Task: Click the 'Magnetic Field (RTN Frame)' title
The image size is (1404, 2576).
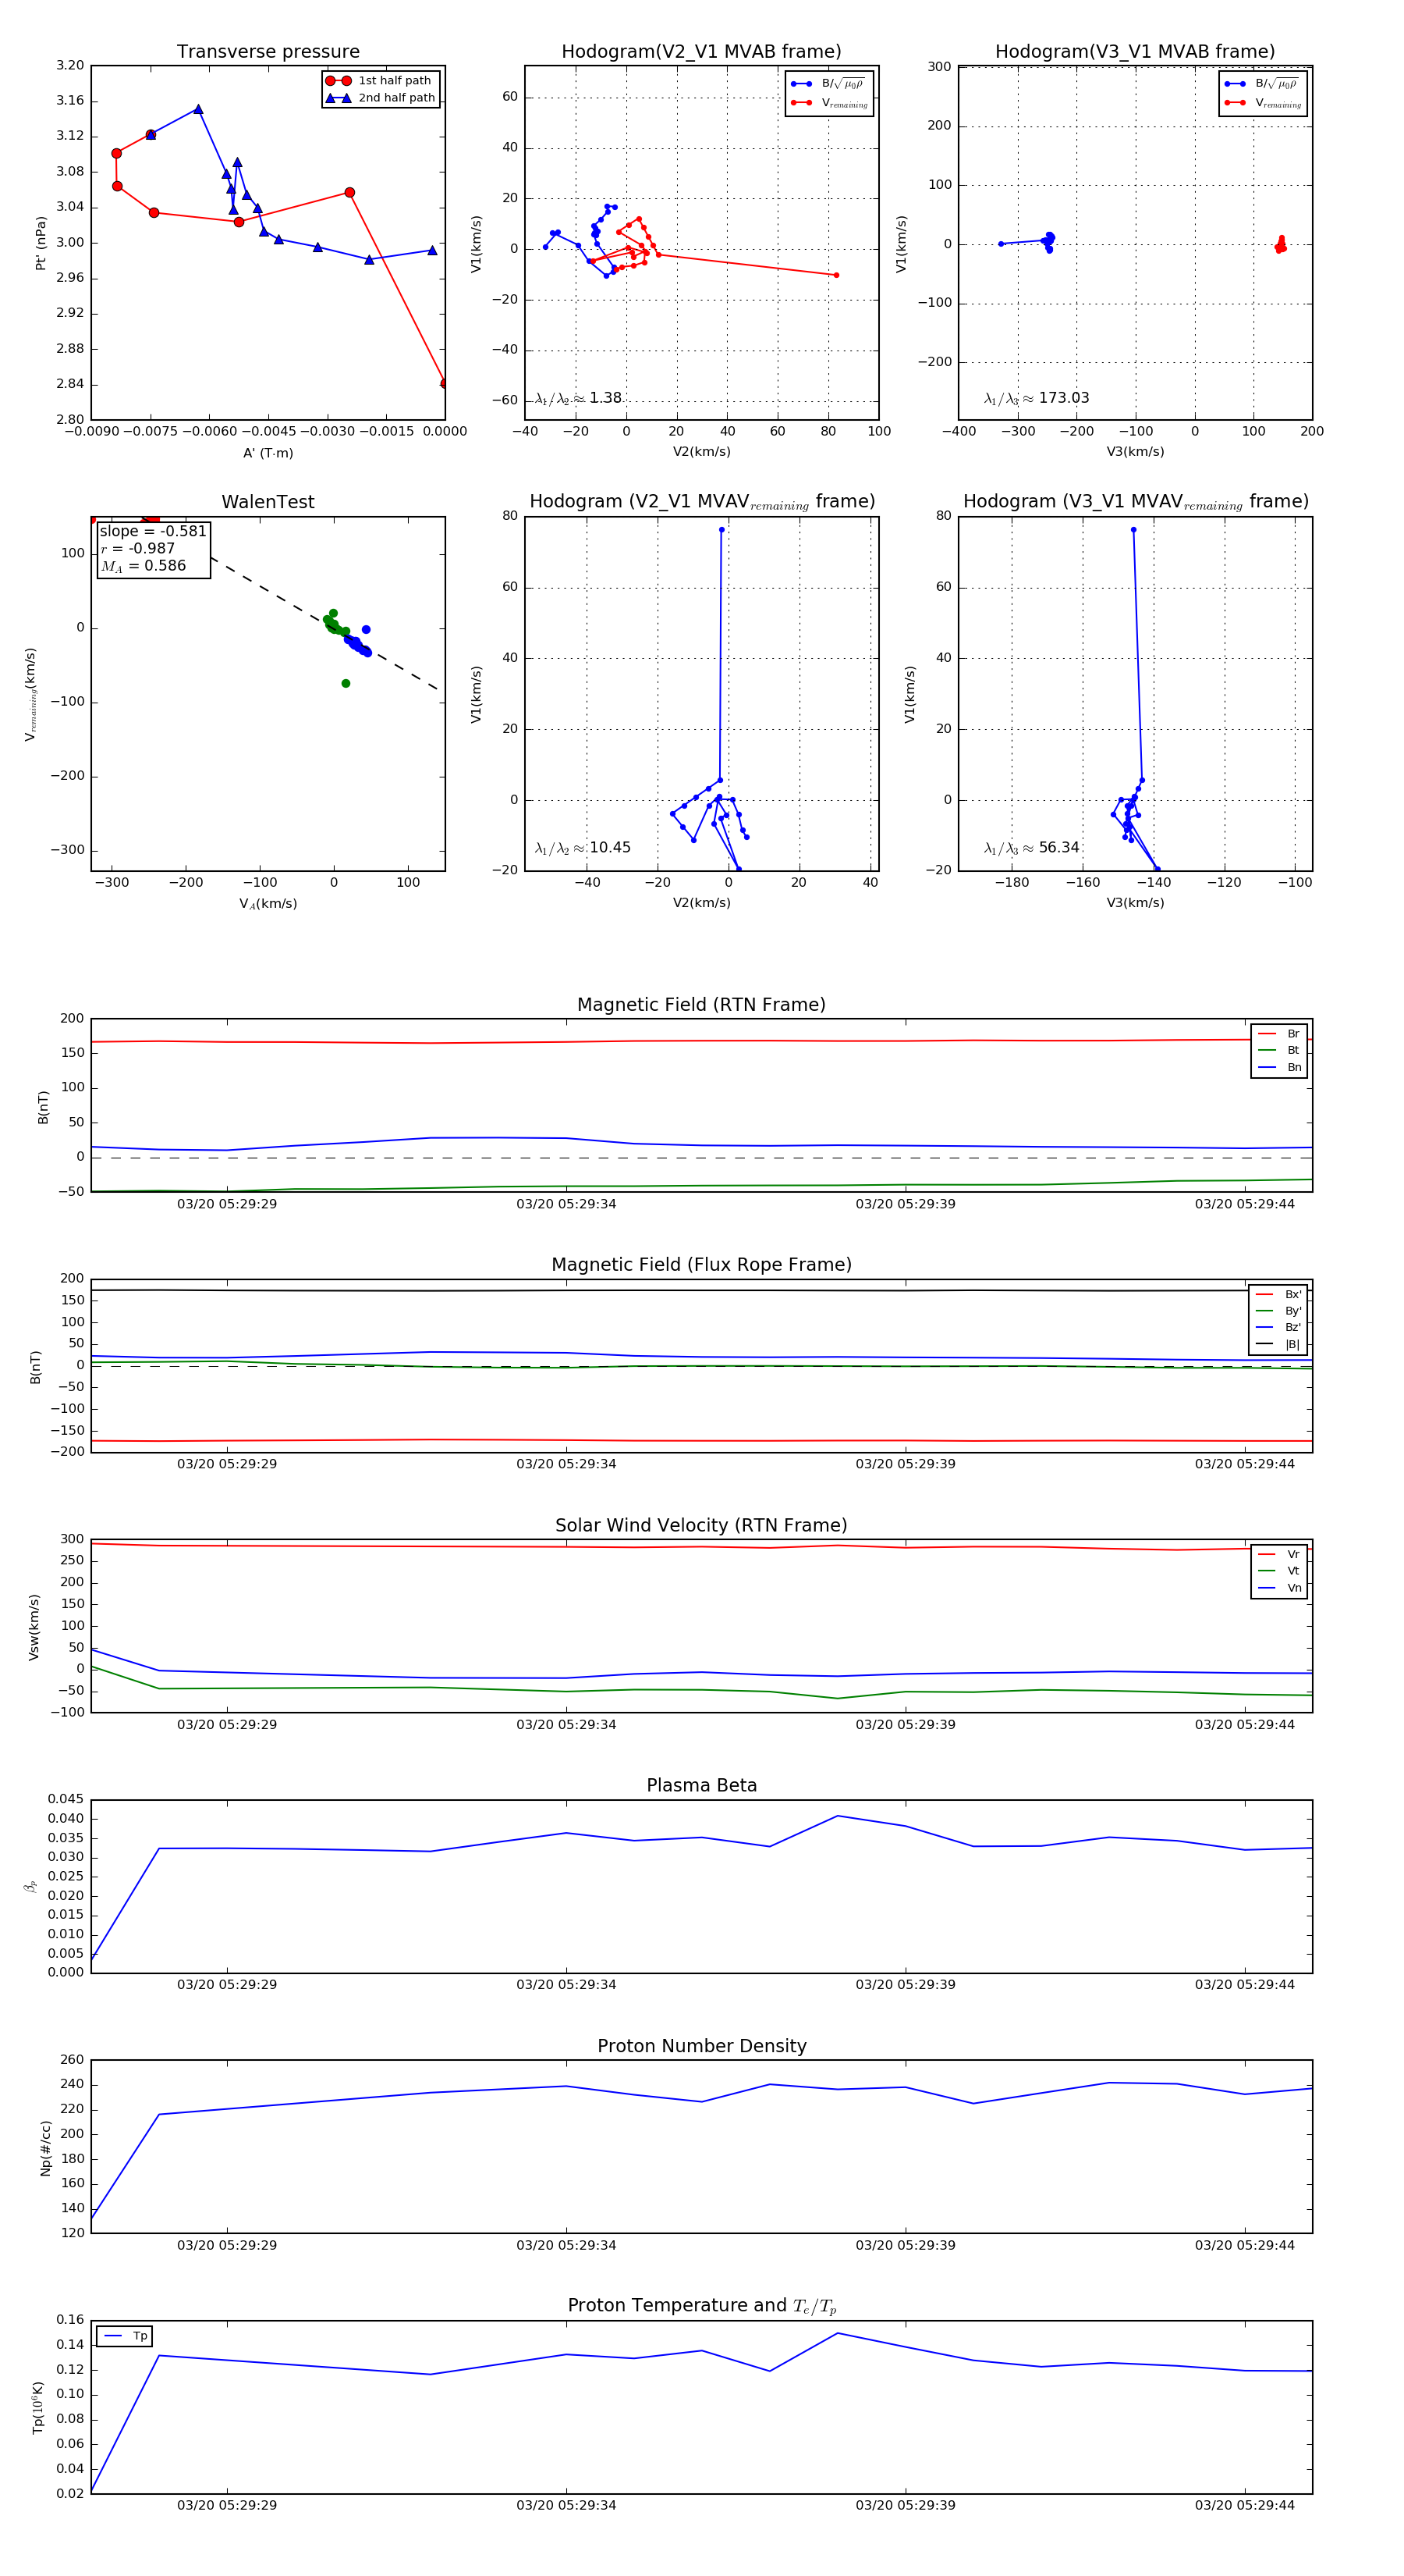Action: [700, 1005]
